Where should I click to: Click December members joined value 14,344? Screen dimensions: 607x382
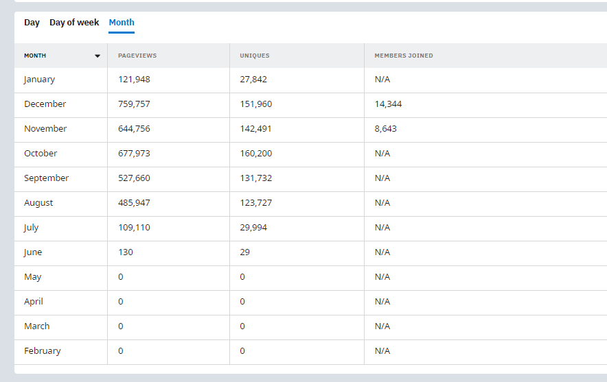388,104
